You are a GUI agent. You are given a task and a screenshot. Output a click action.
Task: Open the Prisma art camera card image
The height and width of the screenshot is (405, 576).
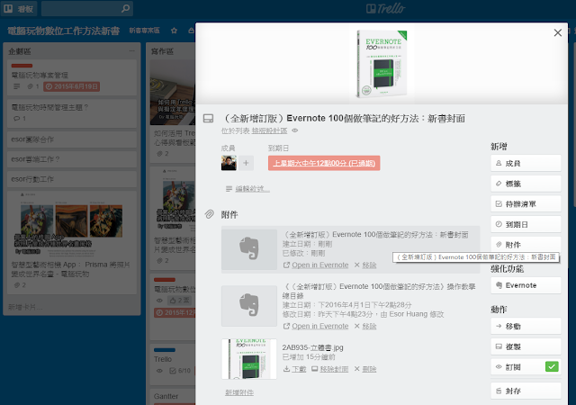pyautogui.click(x=72, y=223)
